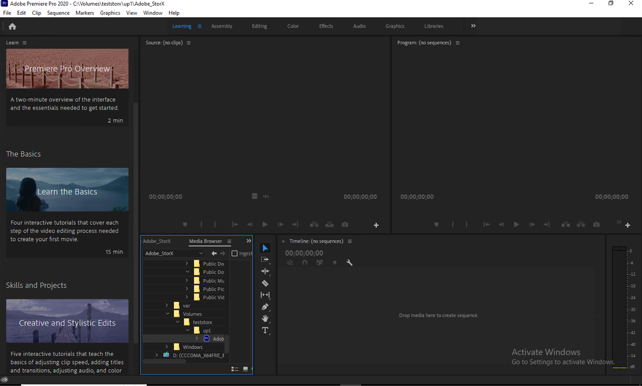Click Export Frame camera in Program monitor
This screenshot has width=642, height=386.
[x=597, y=225]
